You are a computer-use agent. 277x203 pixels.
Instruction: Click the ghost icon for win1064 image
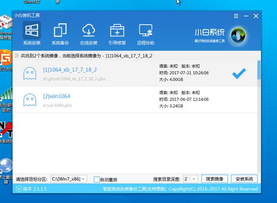(30, 100)
